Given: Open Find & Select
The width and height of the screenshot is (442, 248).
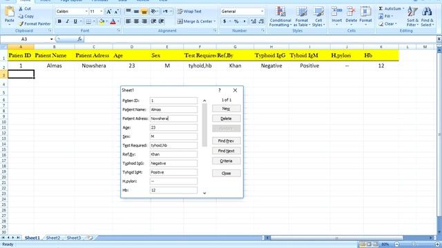Looking at the screenshot, I should tap(427, 17).
